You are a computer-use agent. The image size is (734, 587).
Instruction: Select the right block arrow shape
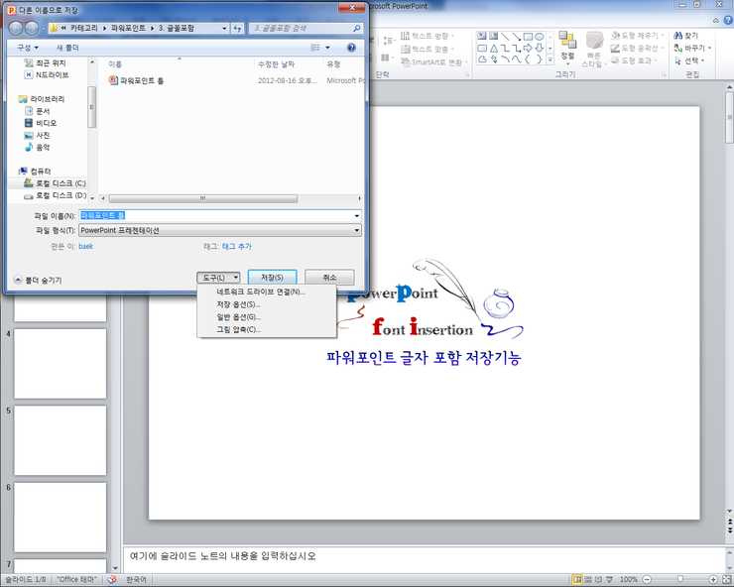coord(528,49)
